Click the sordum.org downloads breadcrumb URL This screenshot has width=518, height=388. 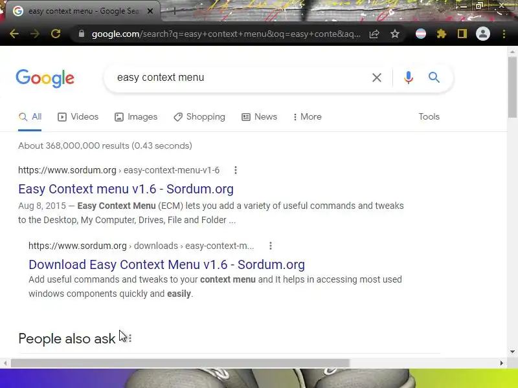point(141,246)
